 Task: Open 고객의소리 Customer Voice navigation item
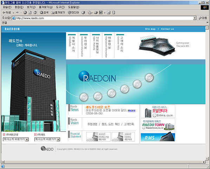coord(120,43)
